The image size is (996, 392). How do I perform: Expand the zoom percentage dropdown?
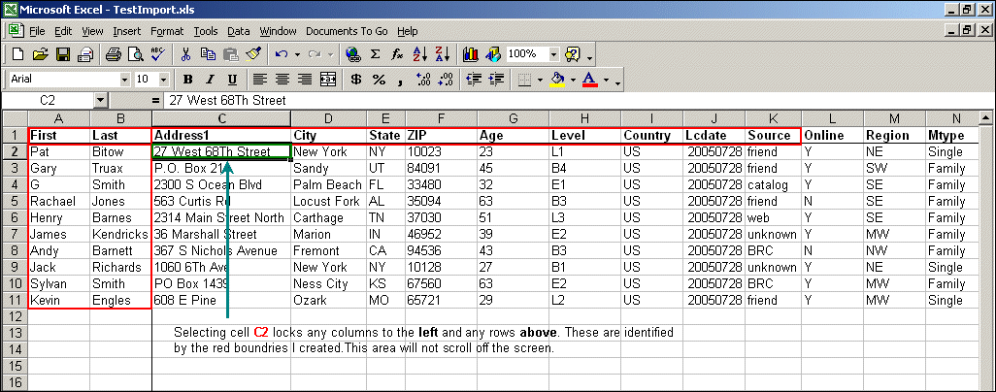point(553,54)
